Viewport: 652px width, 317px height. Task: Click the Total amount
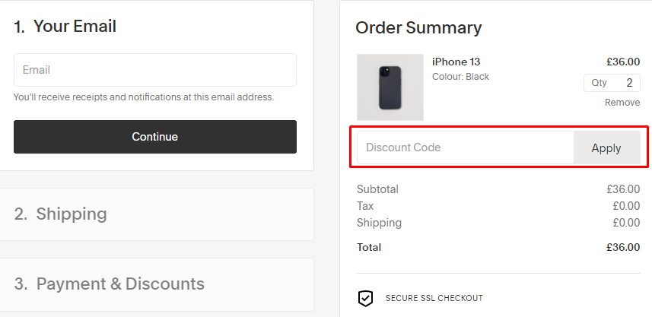pos(623,247)
